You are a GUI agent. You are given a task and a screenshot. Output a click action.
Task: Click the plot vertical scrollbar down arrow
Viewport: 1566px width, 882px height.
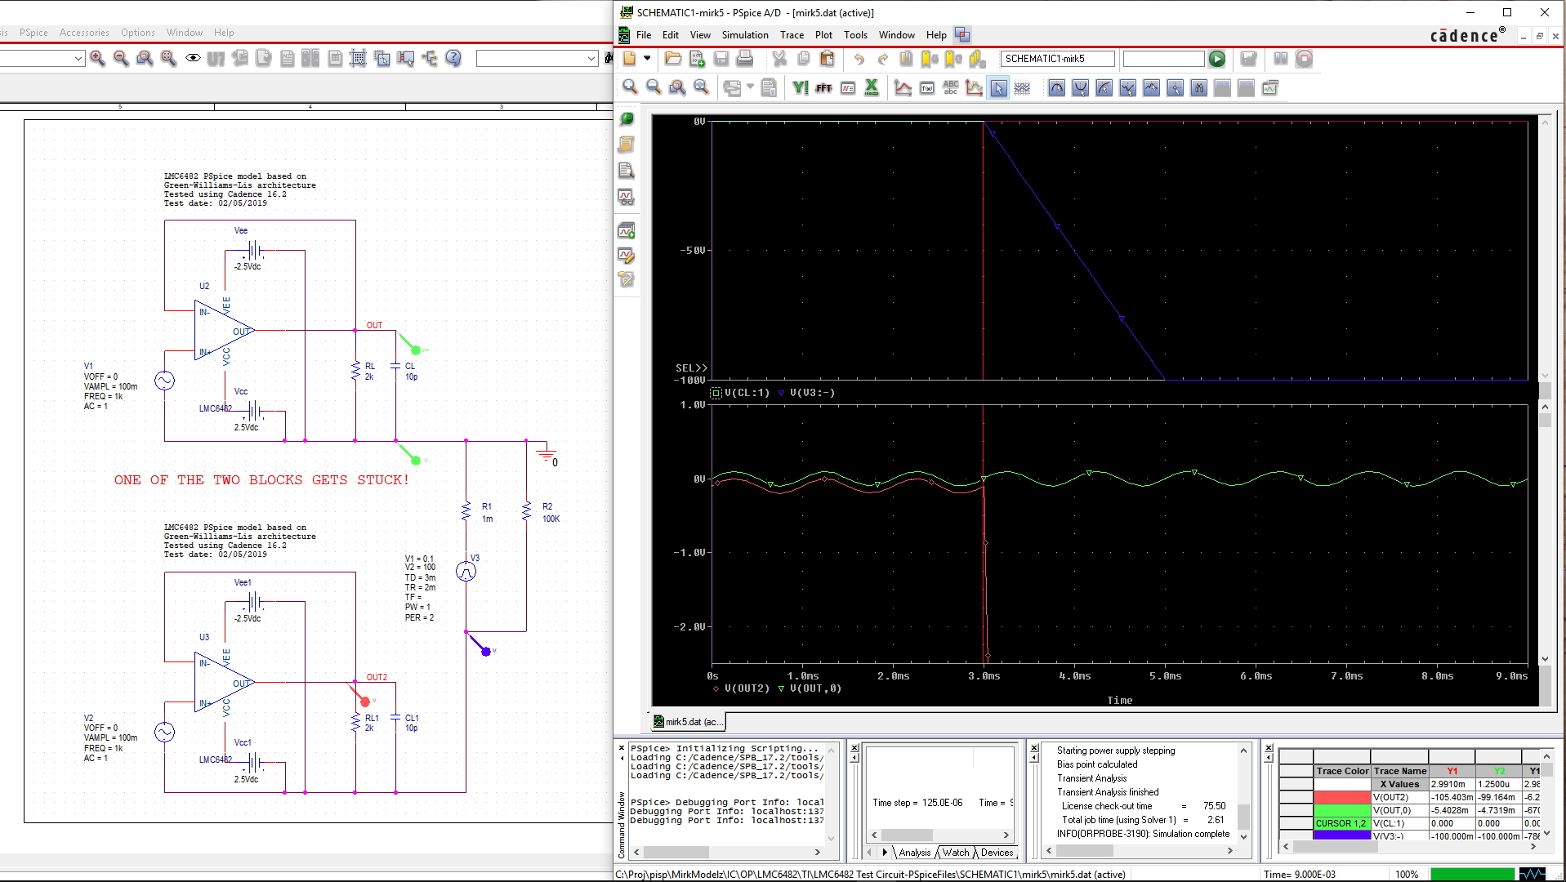coord(1545,659)
